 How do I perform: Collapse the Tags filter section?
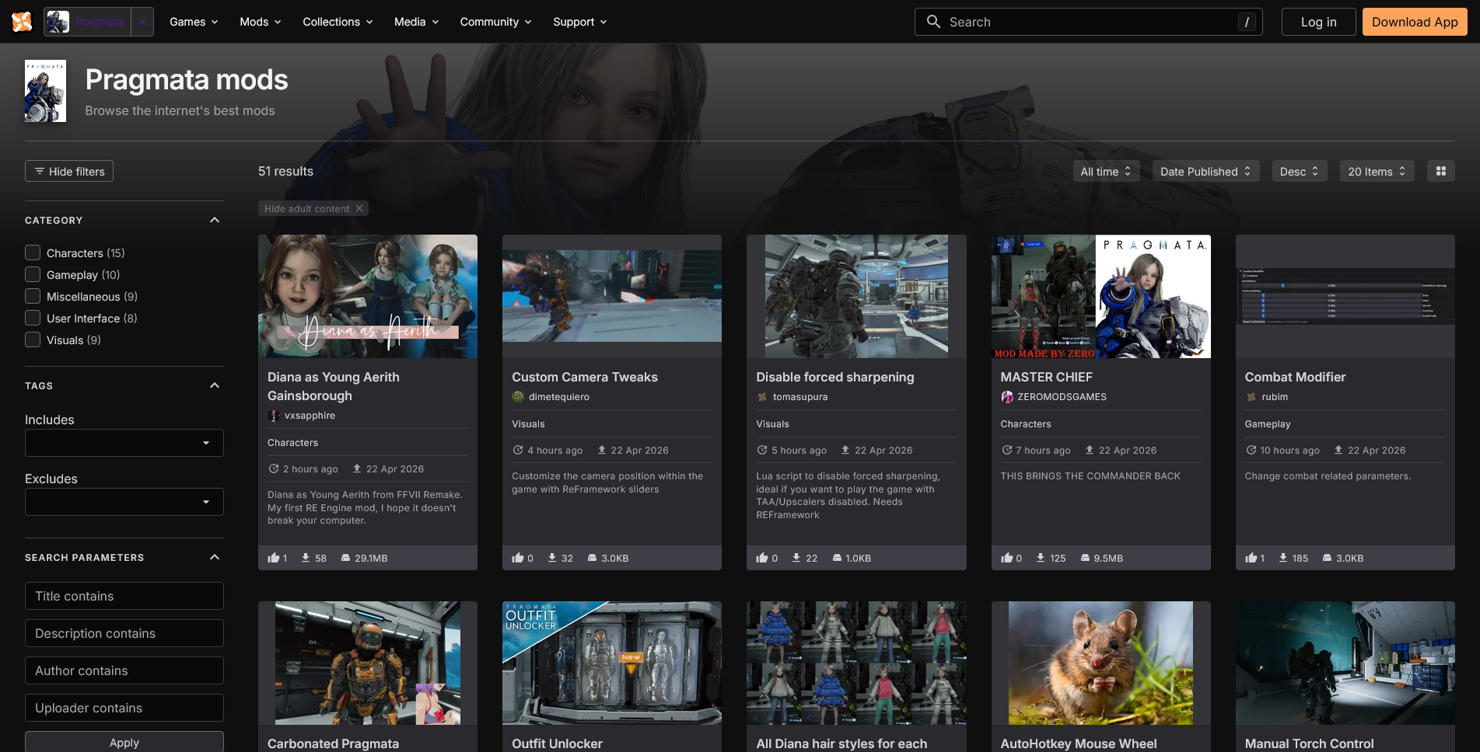(215, 385)
